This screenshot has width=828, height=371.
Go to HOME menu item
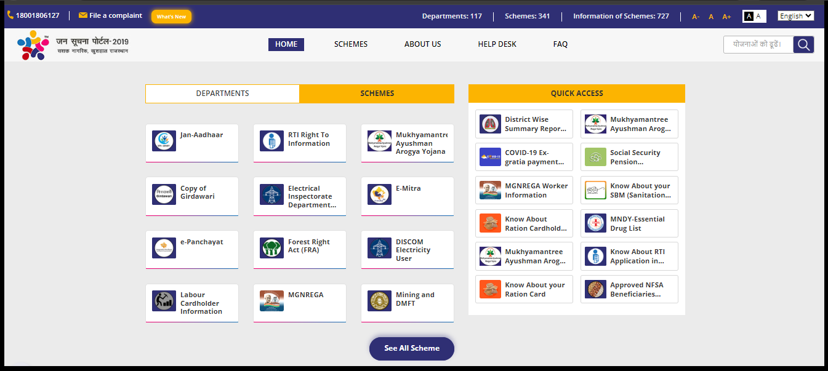point(286,44)
